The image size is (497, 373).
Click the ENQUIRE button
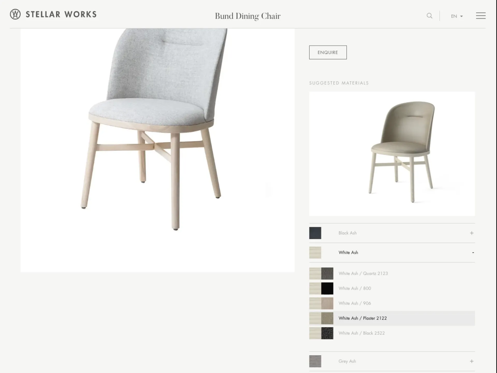pos(328,52)
